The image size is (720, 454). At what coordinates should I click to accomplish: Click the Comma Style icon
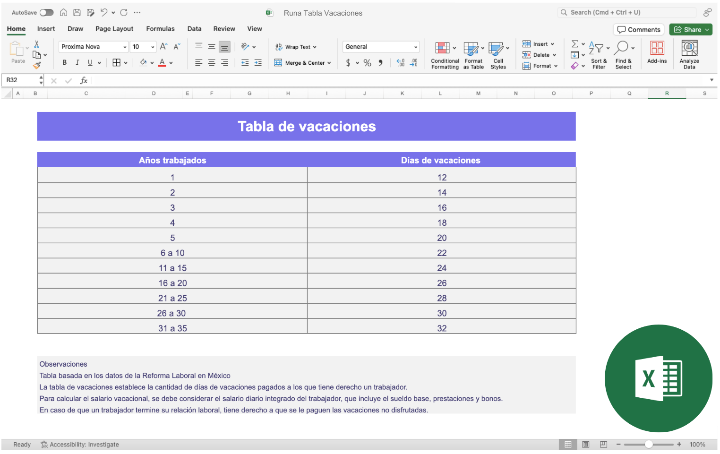pyautogui.click(x=380, y=63)
